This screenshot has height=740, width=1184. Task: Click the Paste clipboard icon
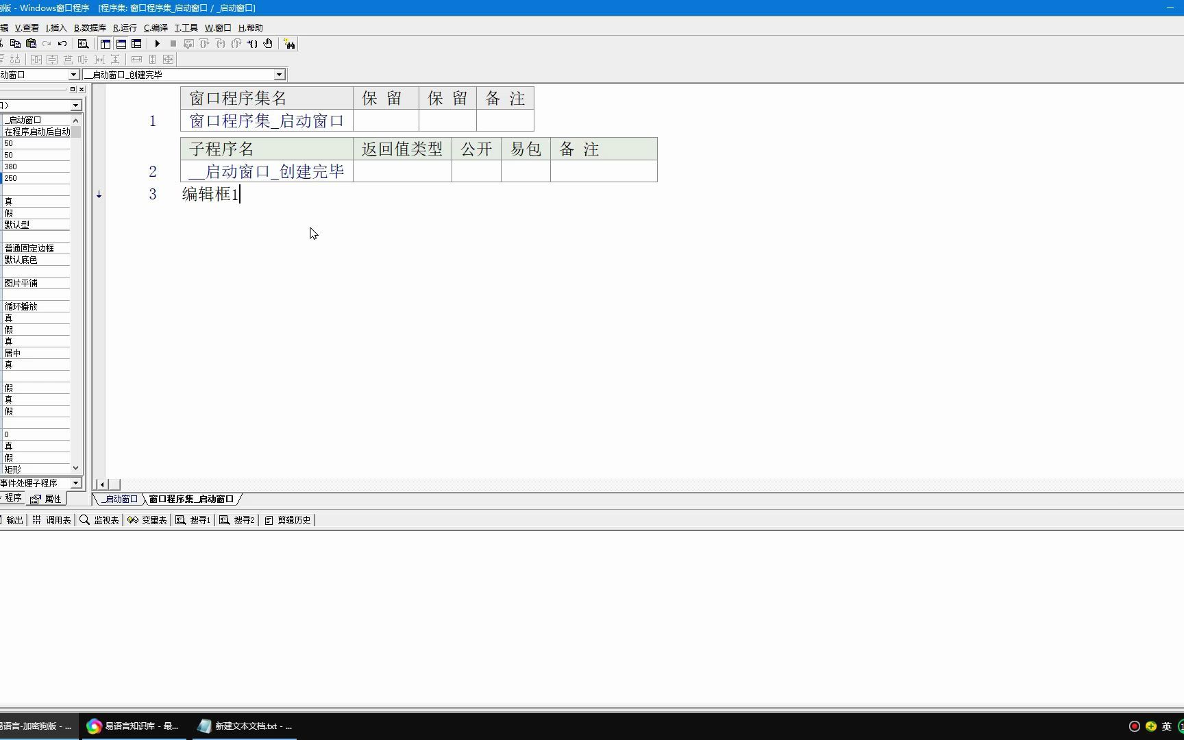(31, 44)
